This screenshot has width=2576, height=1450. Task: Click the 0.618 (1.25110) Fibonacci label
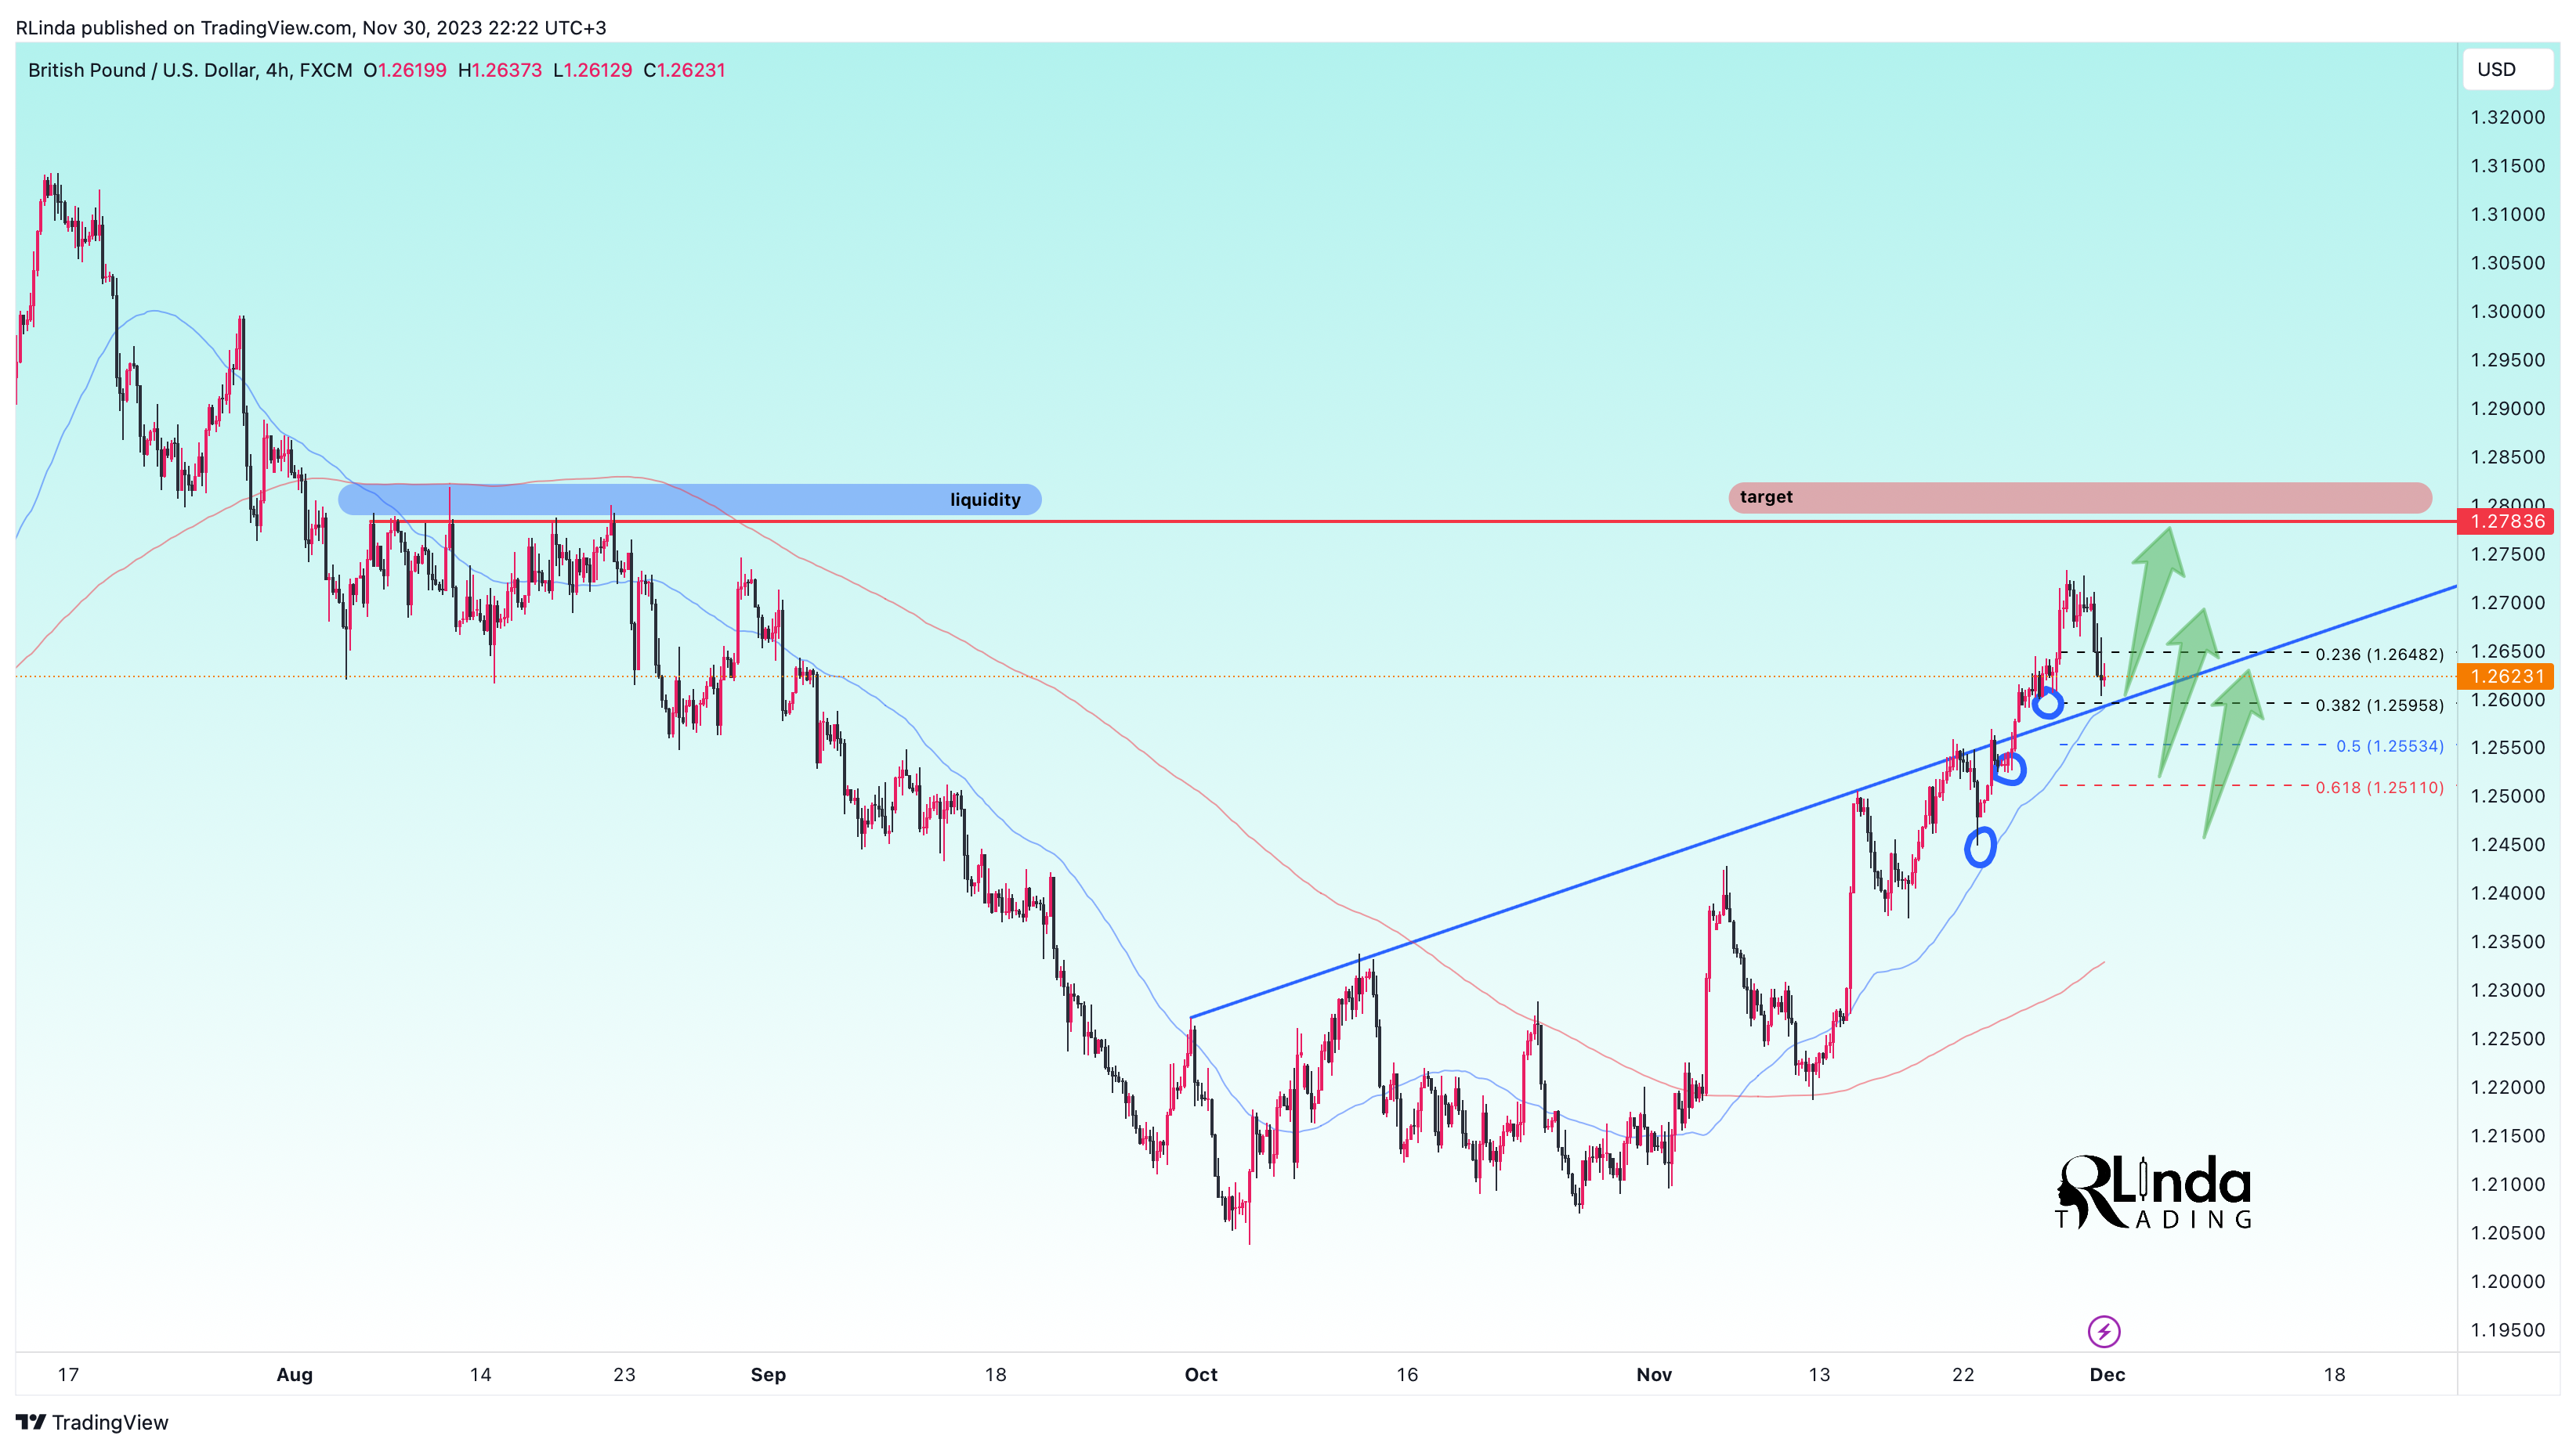(x=2379, y=788)
